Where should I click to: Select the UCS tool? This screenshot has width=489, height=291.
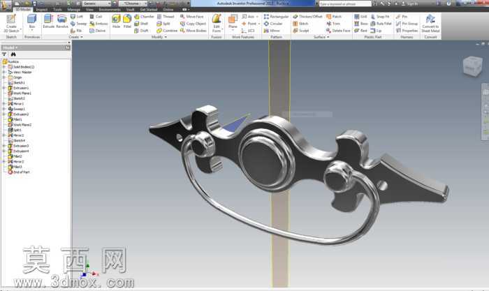248,31
